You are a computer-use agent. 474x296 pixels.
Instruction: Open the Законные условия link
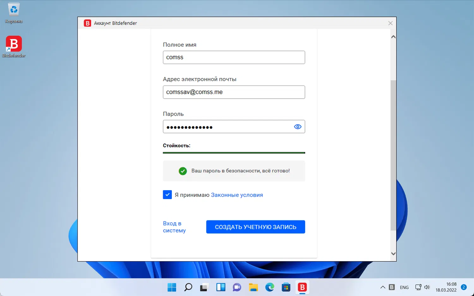tap(237, 195)
